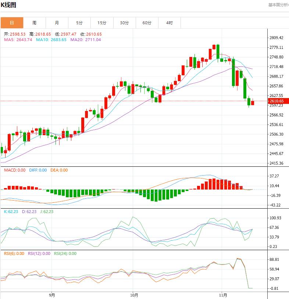This screenshot has width=289, height=299.
Task: Click the RSI(6) indicator label
Action: [x=14, y=253]
